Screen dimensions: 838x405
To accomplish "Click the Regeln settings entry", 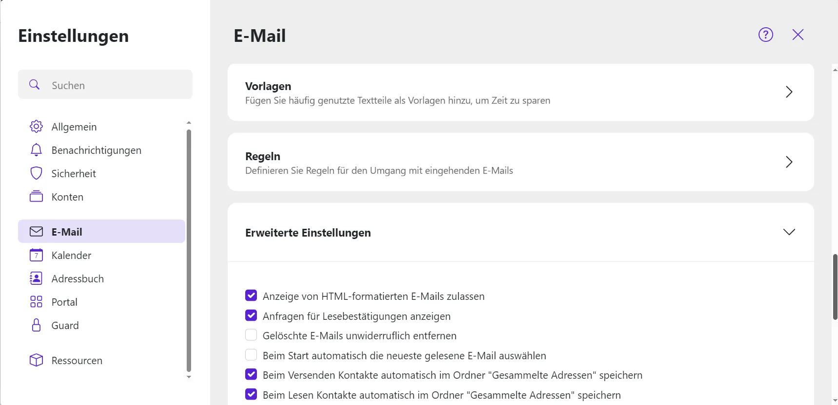I will point(487,162).
